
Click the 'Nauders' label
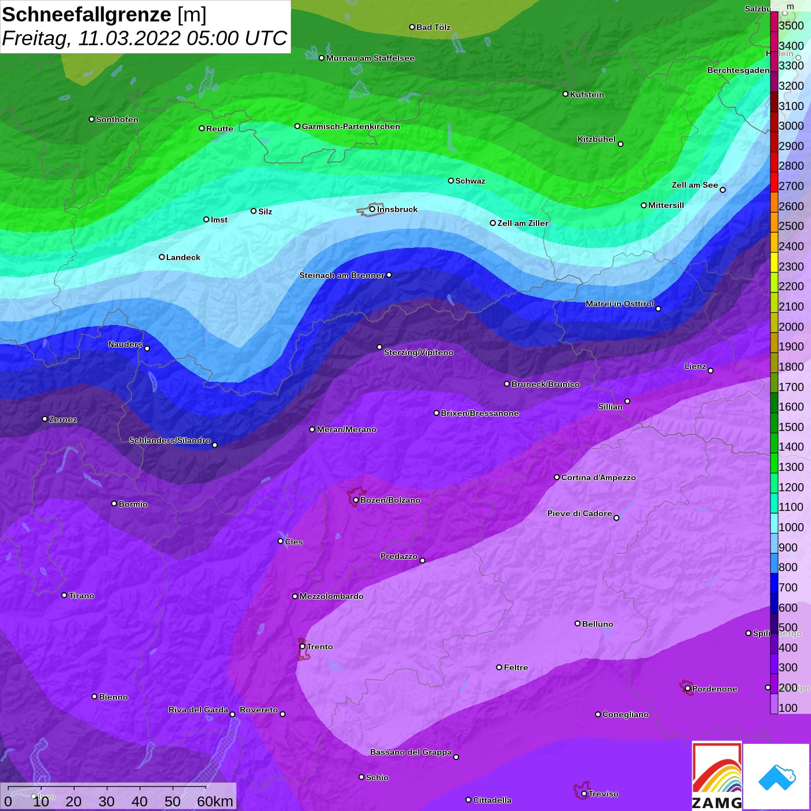(125, 344)
